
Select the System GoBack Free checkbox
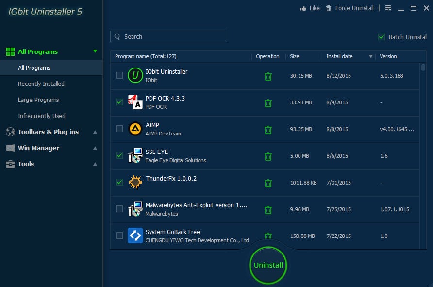click(x=119, y=236)
